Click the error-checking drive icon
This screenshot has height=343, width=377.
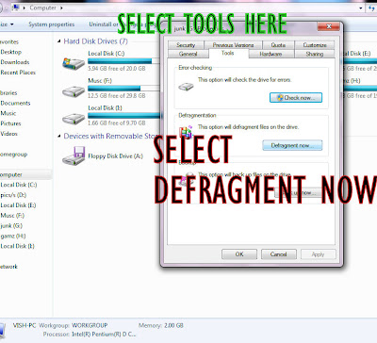pos(186,87)
